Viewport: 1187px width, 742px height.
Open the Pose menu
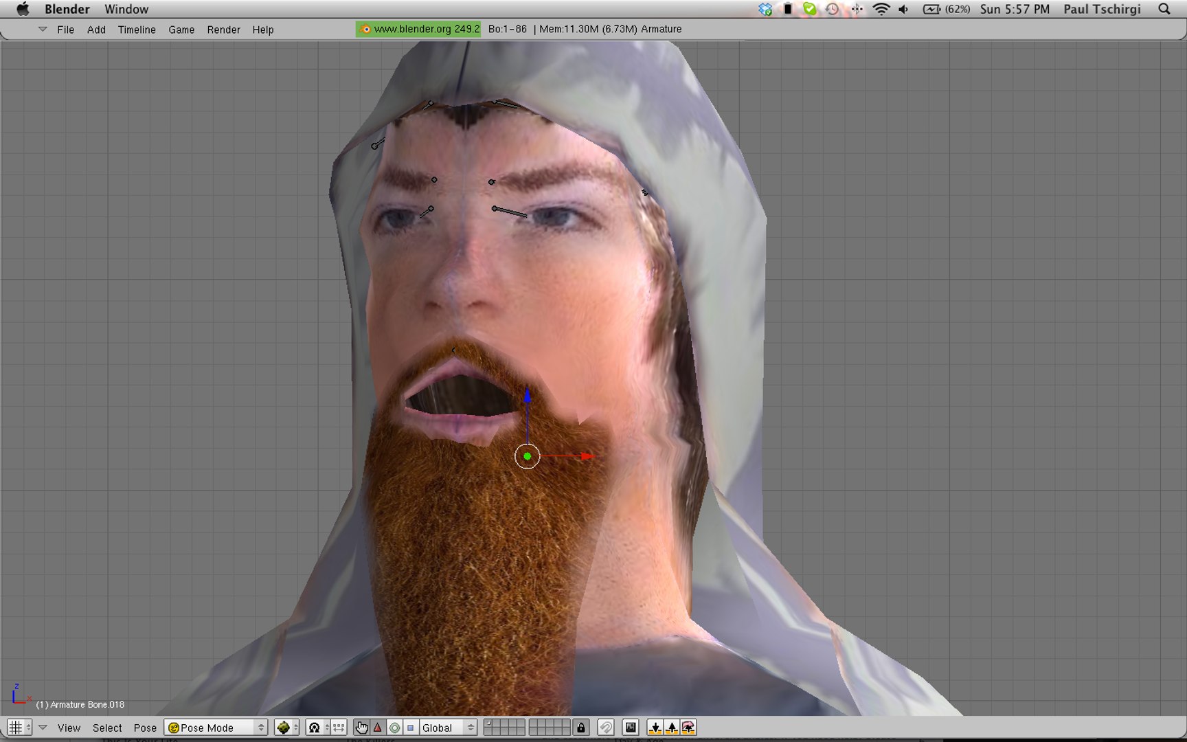[x=145, y=728]
